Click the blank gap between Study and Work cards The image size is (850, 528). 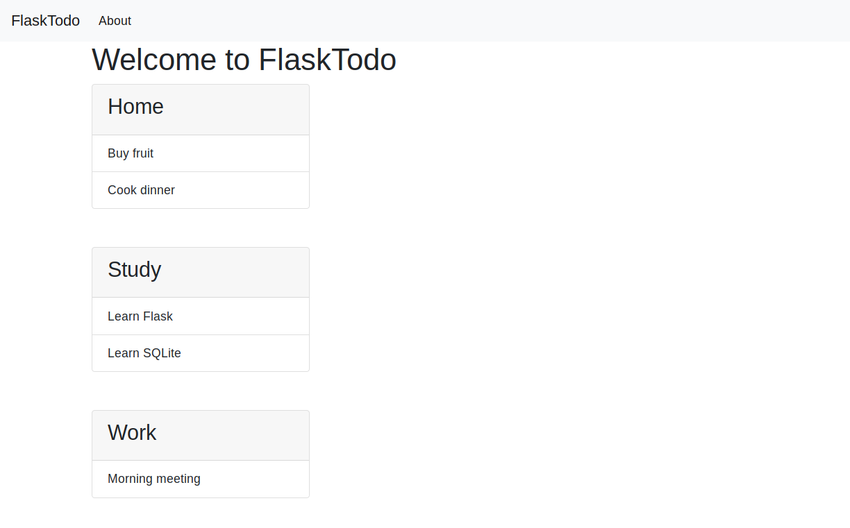click(201, 391)
